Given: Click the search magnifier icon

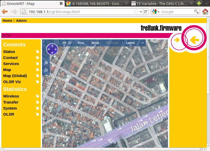Looking at the screenshot, I should pyautogui.click(x=196, y=12).
